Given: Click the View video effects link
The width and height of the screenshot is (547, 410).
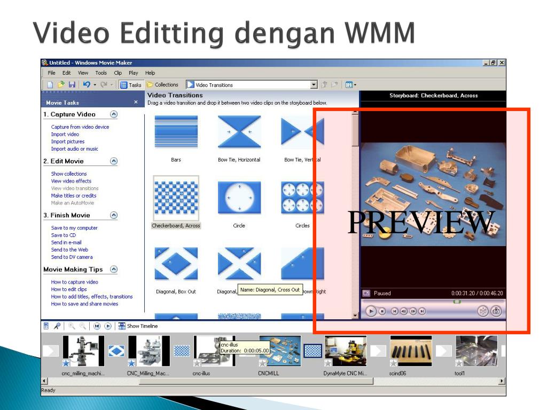Looking at the screenshot, I should [x=71, y=181].
